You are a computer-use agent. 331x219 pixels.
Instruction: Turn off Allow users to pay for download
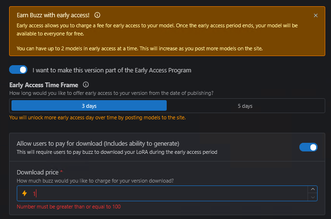pos(308,147)
